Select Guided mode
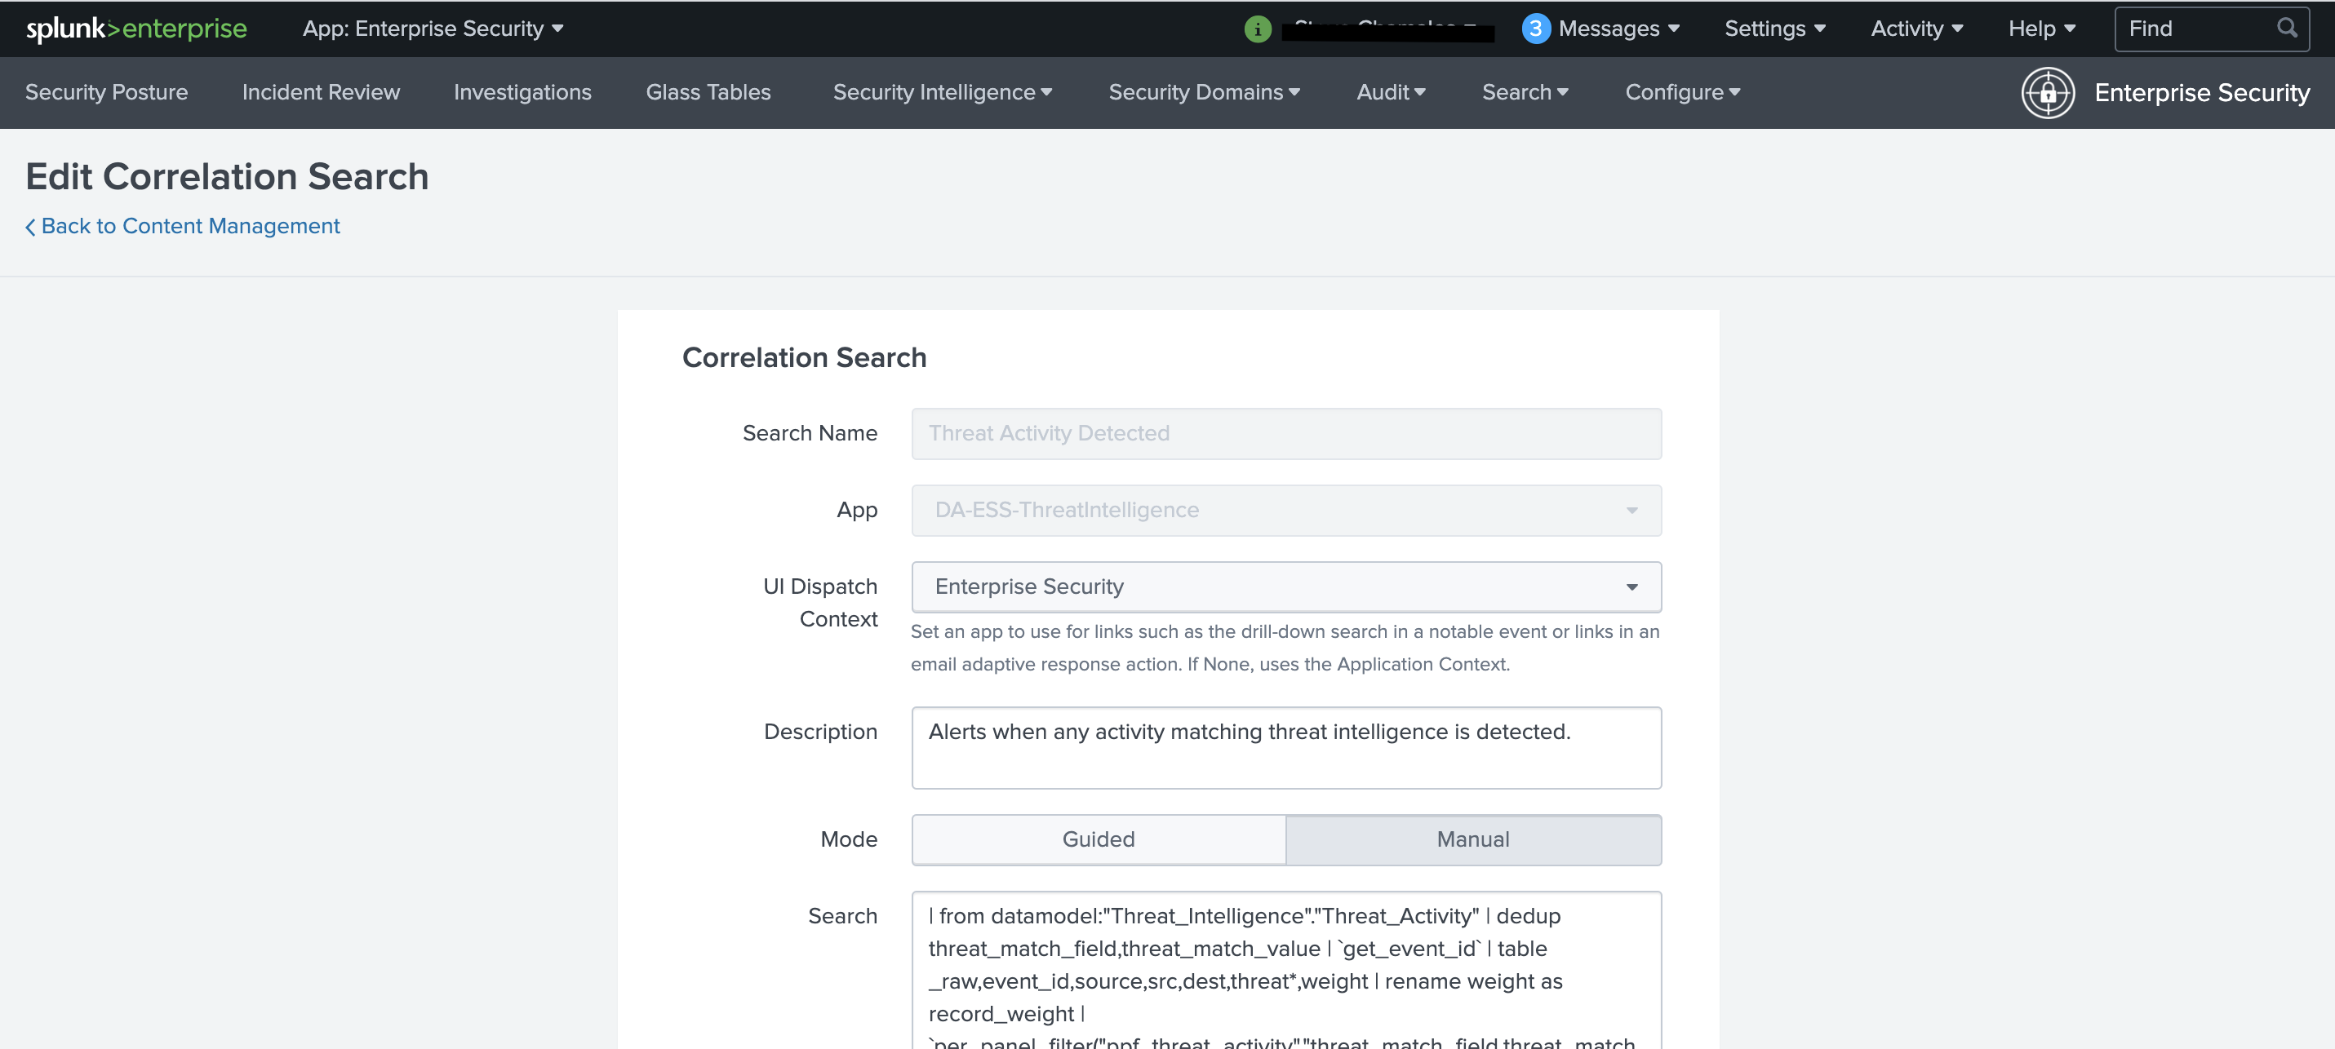The width and height of the screenshot is (2335, 1049). point(1099,839)
